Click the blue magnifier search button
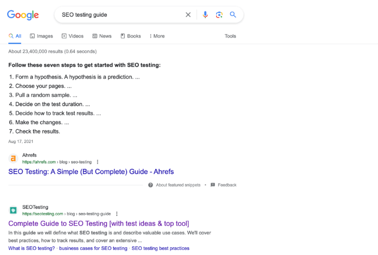The height and width of the screenshot is (255, 378). 233,15
